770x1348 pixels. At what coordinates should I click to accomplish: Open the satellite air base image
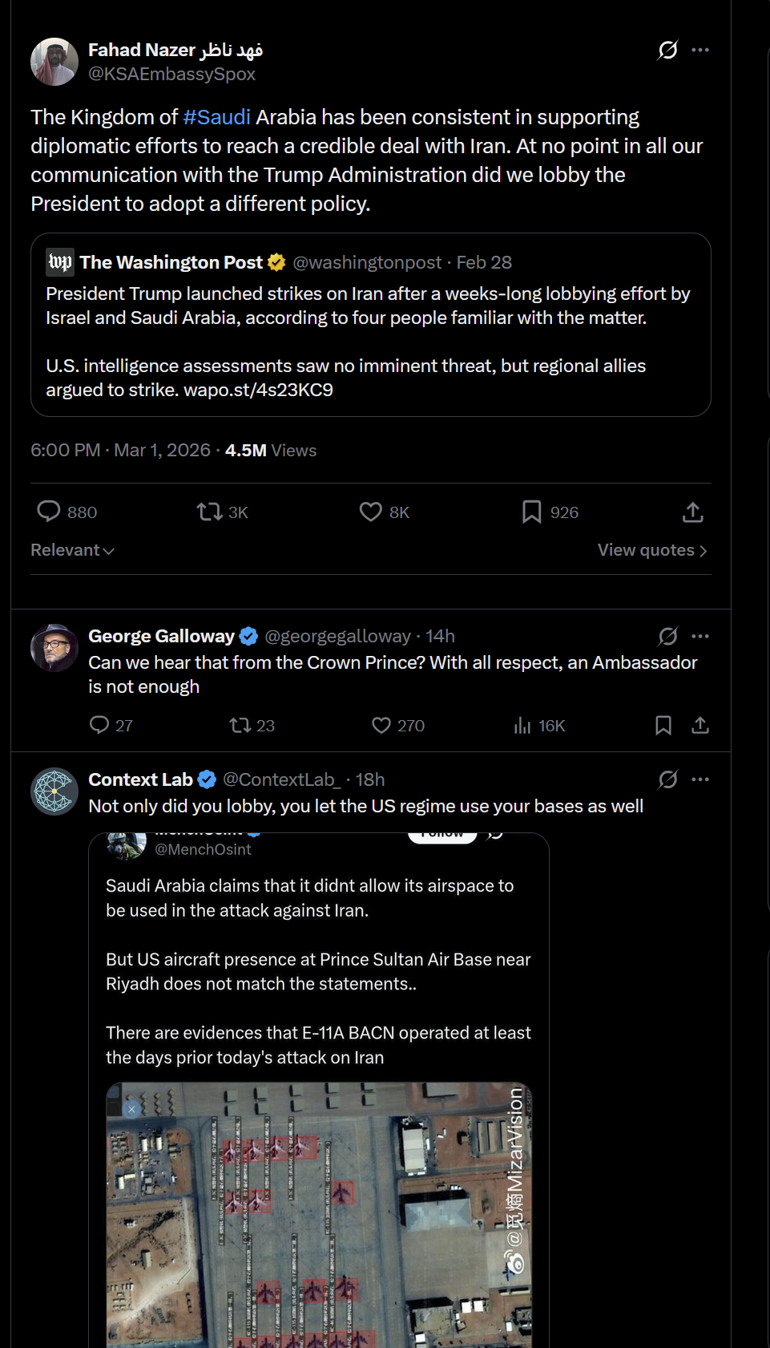319,1214
